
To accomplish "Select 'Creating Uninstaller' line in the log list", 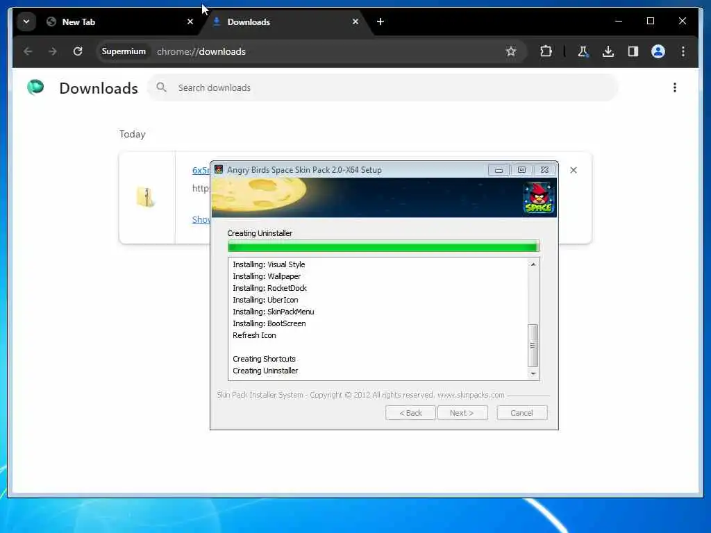I will pyautogui.click(x=265, y=371).
